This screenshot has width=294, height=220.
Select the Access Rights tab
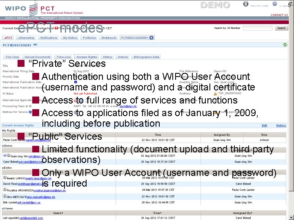[x=87, y=57]
